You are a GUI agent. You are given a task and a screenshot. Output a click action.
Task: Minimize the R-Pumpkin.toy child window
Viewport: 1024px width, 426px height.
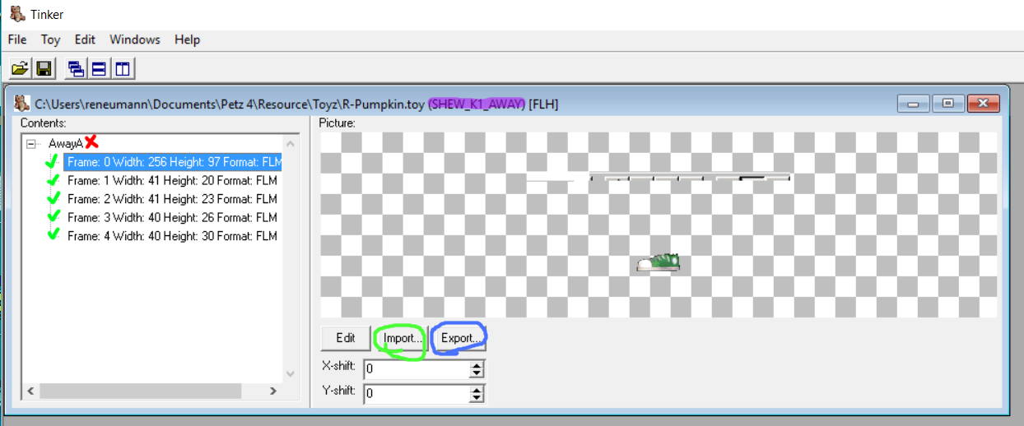tap(914, 104)
